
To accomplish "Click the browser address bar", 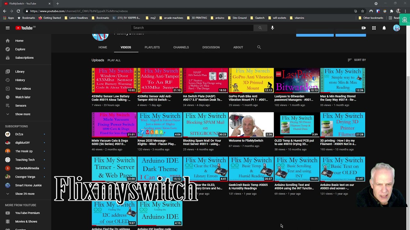I will coord(189,11).
